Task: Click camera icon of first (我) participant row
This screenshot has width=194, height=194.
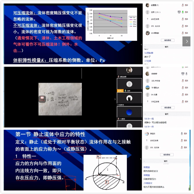Action: tap(186, 5)
